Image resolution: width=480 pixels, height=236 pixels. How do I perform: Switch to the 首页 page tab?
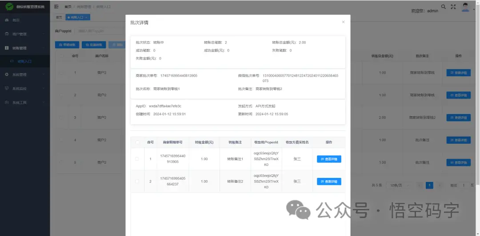pos(59,17)
